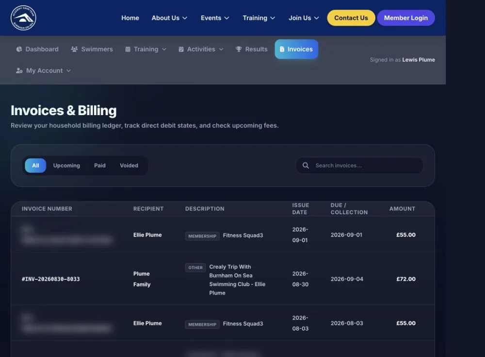Image resolution: width=485 pixels, height=357 pixels.
Task: Expand the My Account chevron
Action: (x=69, y=70)
